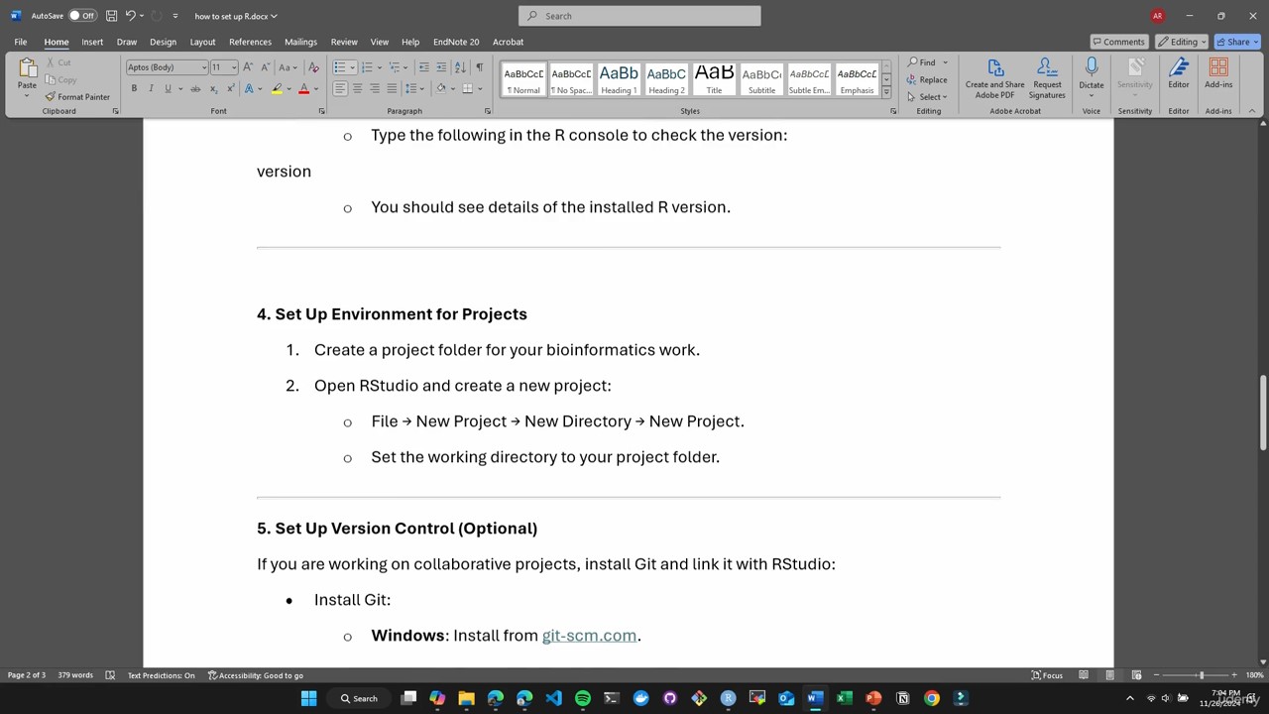Apply subscript formatting
Viewport: 1269px width, 714px height.
point(213,88)
